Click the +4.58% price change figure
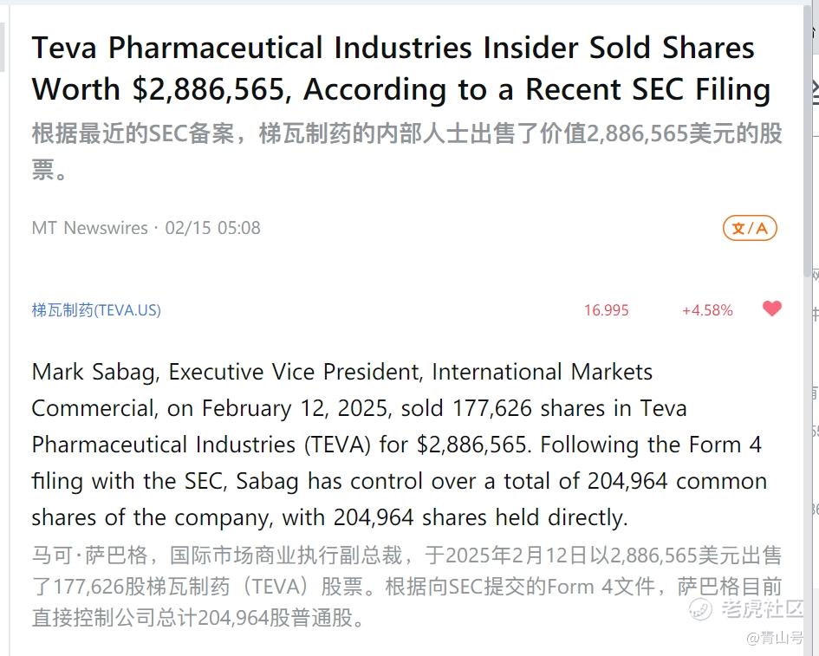The image size is (819, 656). click(x=707, y=310)
